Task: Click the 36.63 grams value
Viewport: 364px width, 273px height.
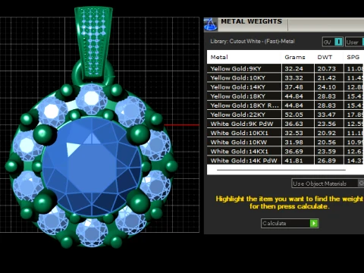Action: [293, 124]
